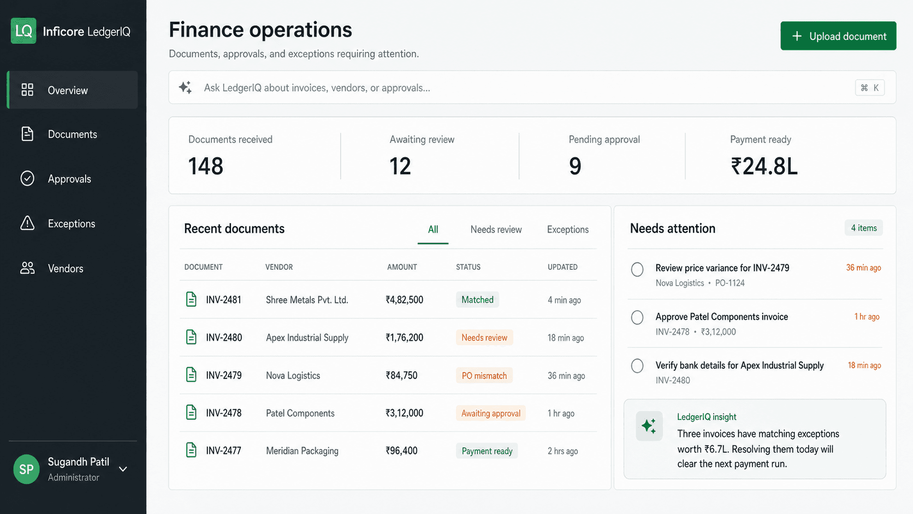Click the Payment ready status badge
Screen dimensions: 913x514
point(487,450)
